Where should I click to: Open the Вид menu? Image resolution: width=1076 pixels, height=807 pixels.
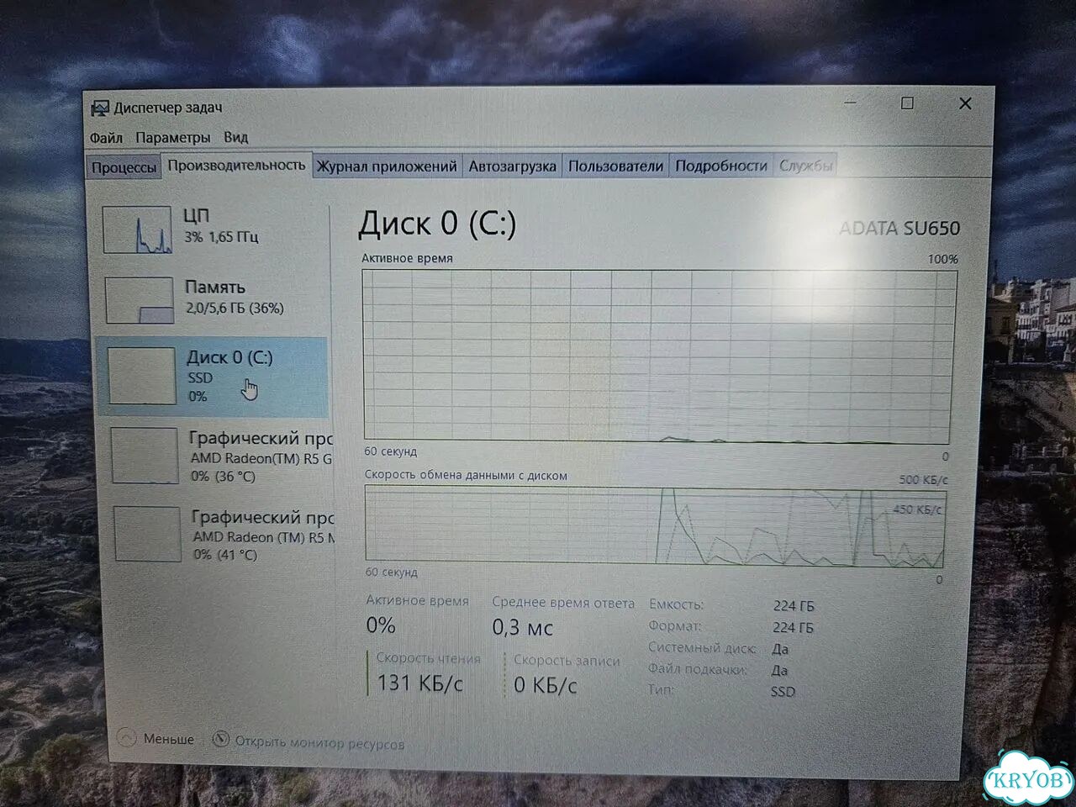tap(235, 136)
